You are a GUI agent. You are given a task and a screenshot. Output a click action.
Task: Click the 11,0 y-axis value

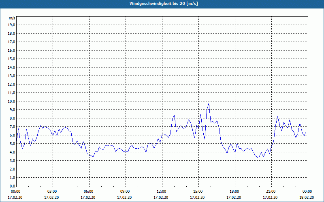12,93
